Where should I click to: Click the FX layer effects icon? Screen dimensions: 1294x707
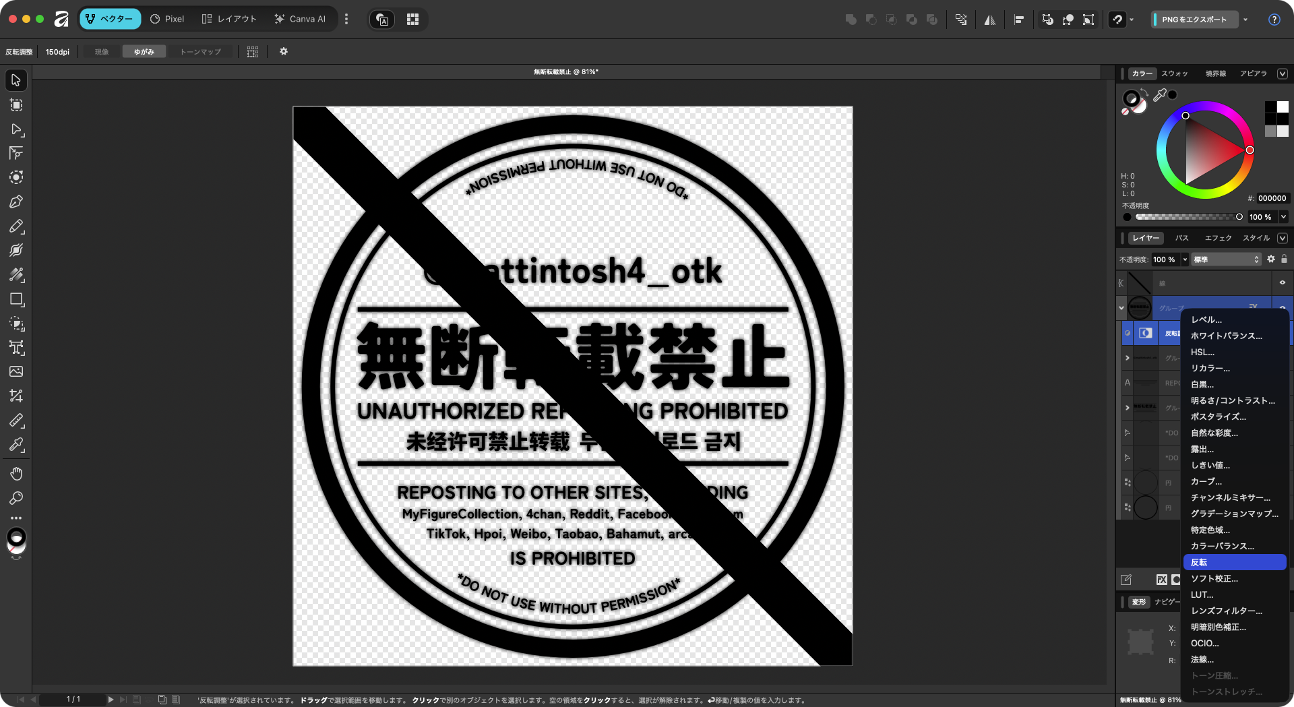click(1161, 580)
